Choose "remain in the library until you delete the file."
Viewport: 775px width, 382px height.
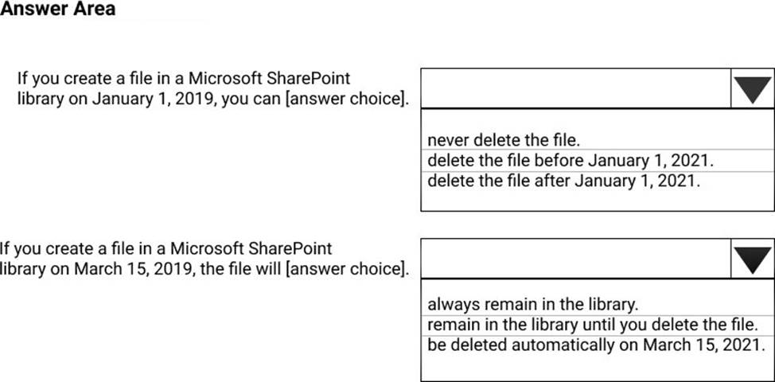(x=590, y=325)
